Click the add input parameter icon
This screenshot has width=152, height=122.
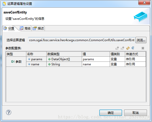[x=117, y=48]
